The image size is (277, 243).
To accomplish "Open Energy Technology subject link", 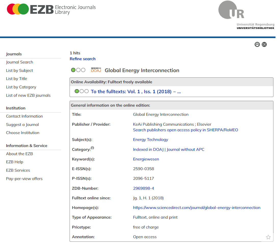I will tap(151, 140).
